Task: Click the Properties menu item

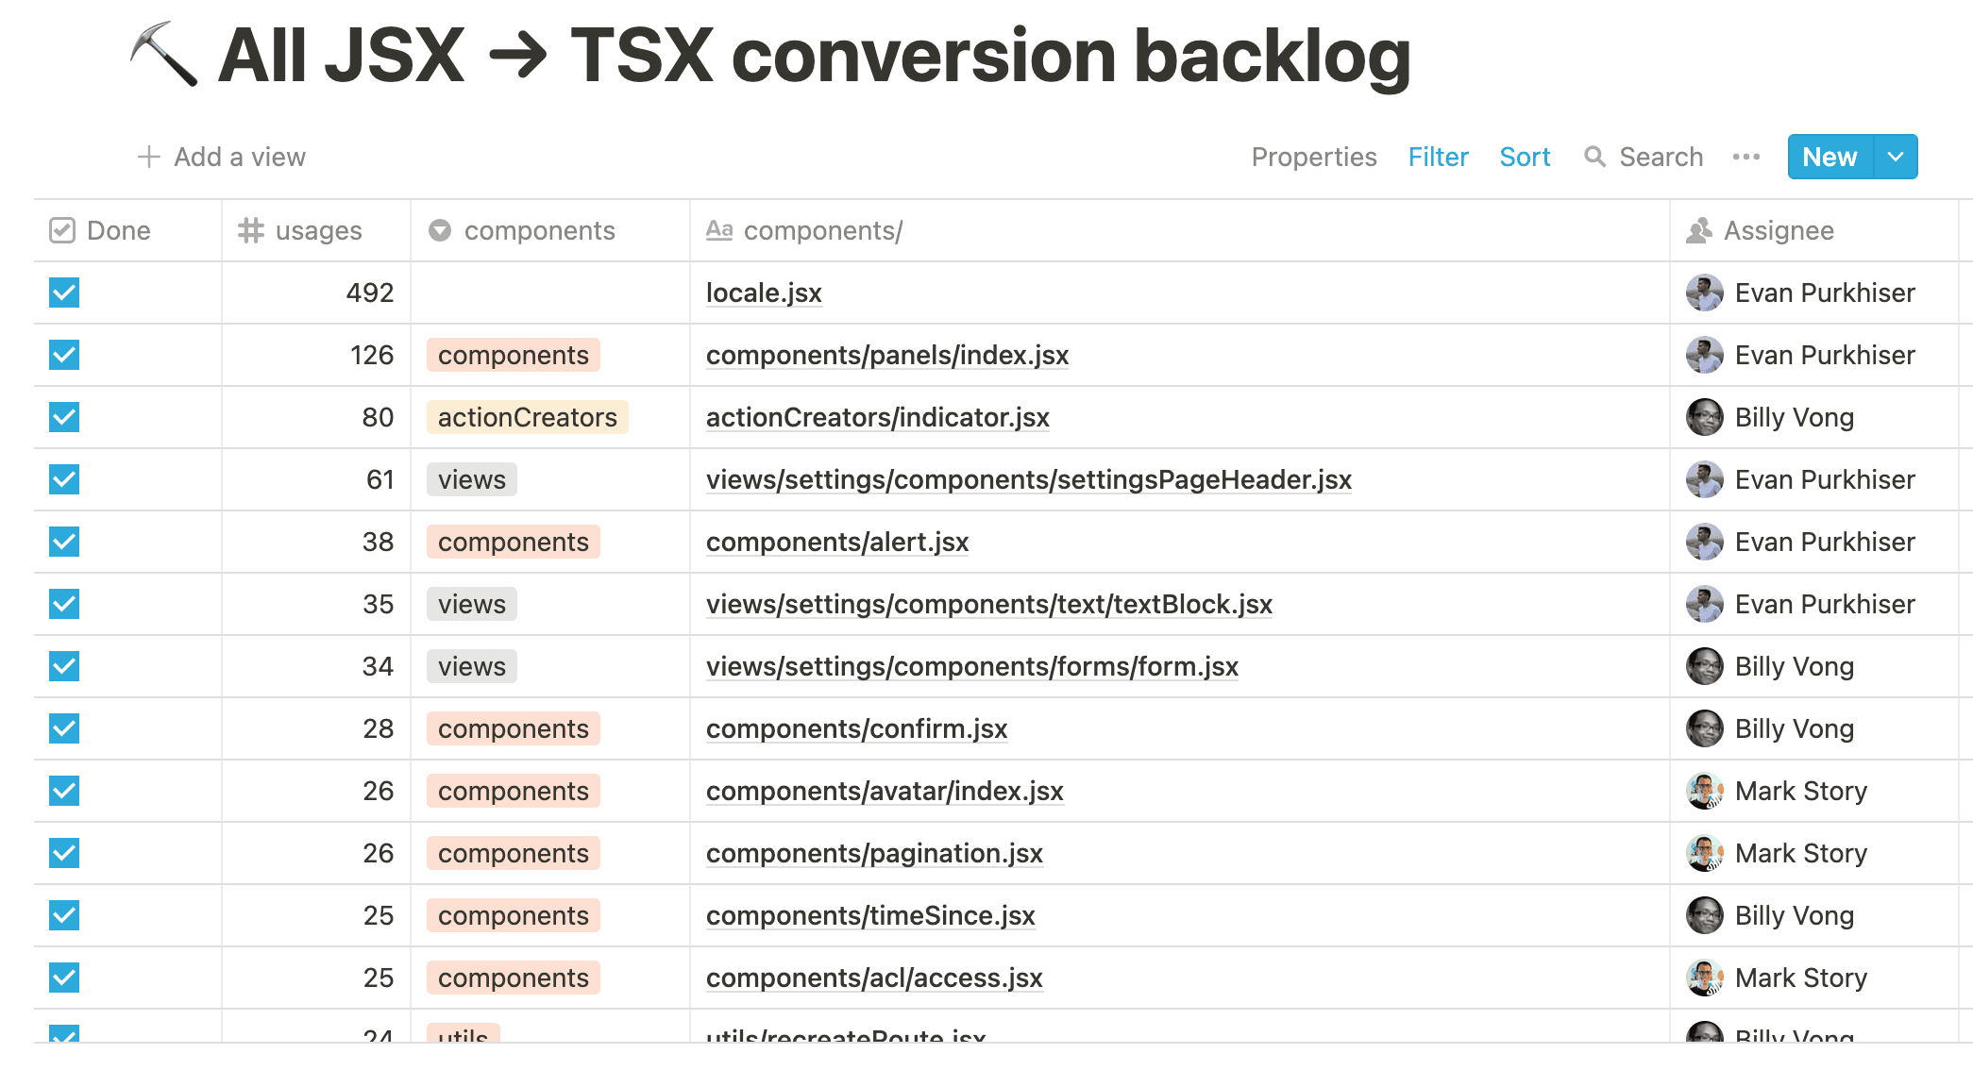Action: click(x=1314, y=157)
